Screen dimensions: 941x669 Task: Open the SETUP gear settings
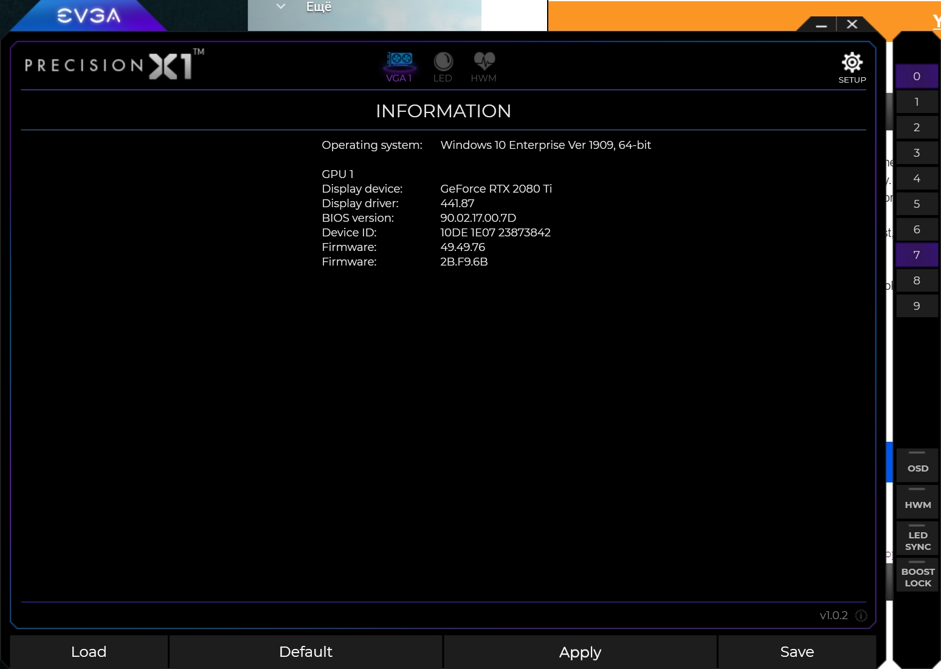(x=852, y=67)
